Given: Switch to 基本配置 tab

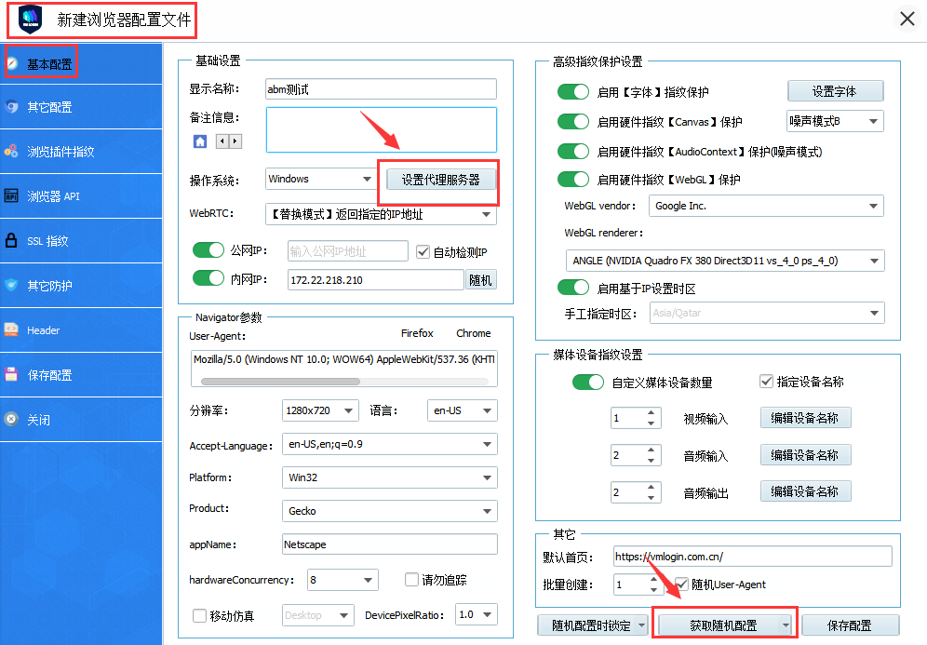Looking at the screenshot, I should [42, 63].
